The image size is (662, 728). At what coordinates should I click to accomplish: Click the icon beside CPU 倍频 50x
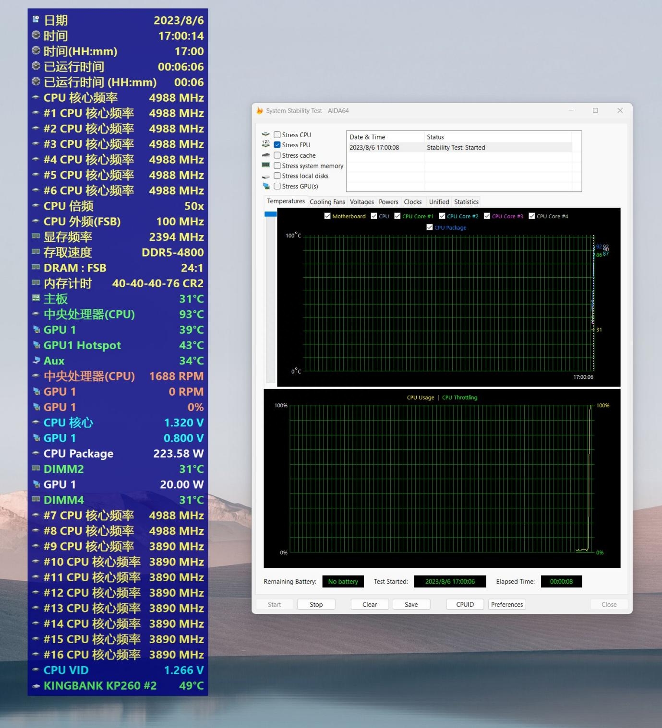click(x=36, y=205)
